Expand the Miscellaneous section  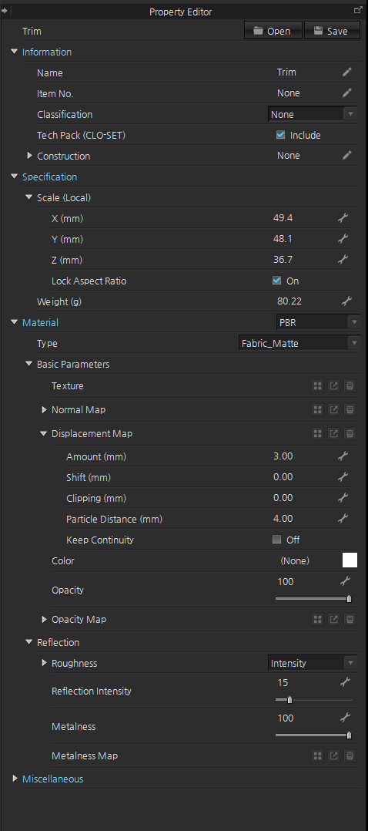15,779
